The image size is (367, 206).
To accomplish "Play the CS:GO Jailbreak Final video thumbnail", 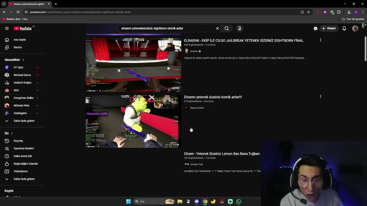I will point(133,65).
